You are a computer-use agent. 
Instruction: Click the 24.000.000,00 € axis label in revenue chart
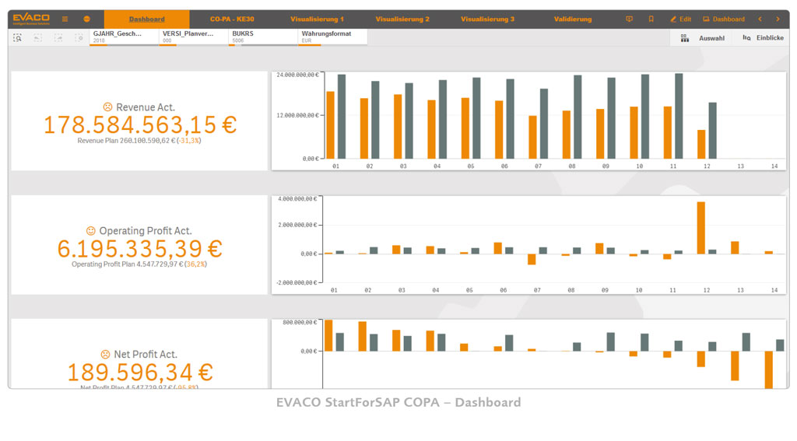pyautogui.click(x=297, y=75)
